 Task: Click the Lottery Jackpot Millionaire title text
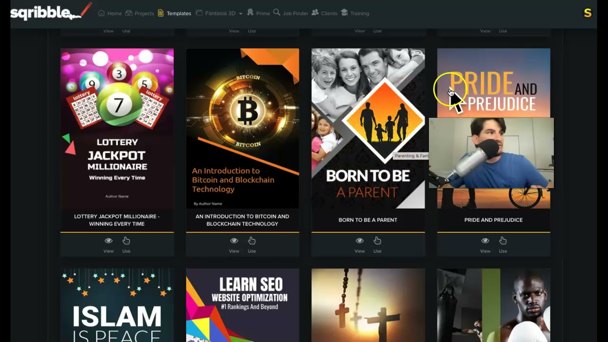[x=117, y=220]
